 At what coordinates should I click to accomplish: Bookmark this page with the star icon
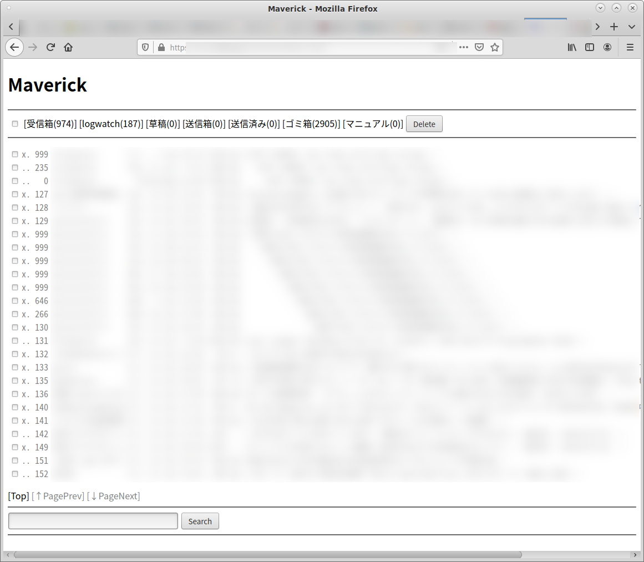pyautogui.click(x=495, y=47)
